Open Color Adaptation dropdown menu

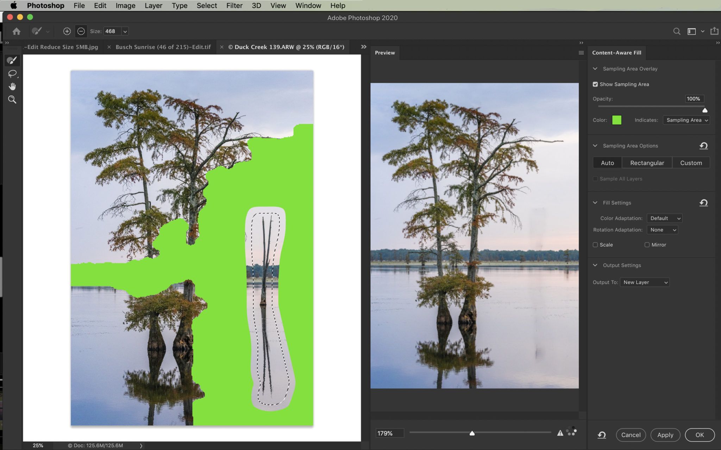[x=665, y=218]
